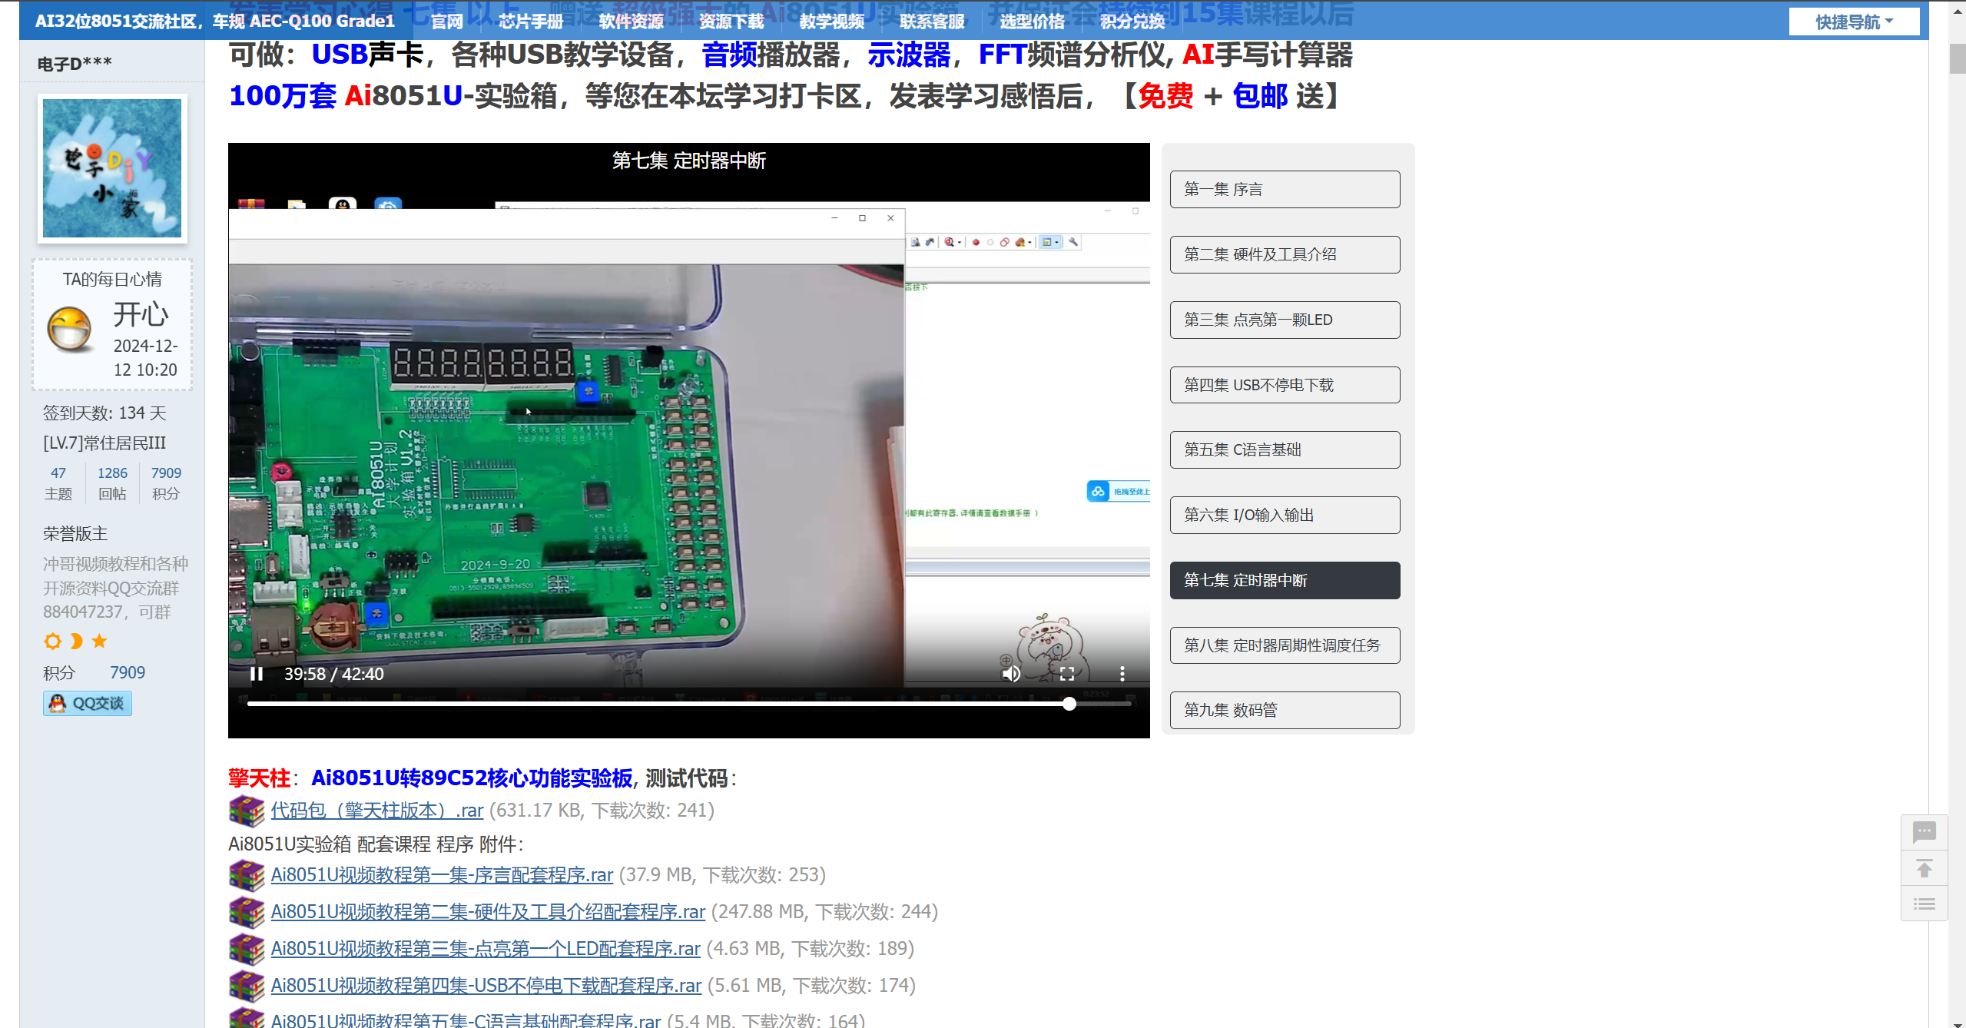
Task: Download 第二集-硬件及工具介绍配套程序.rar
Action: point(488,912)
